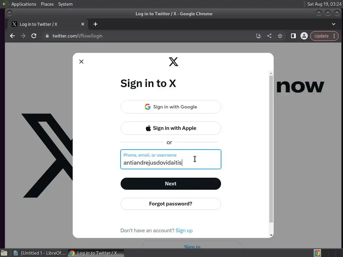Image resolution: width=343 pixels, height=257 pixels.
Task: Select Log in to Twitter taskbar entry
Action: click(96, 253)
